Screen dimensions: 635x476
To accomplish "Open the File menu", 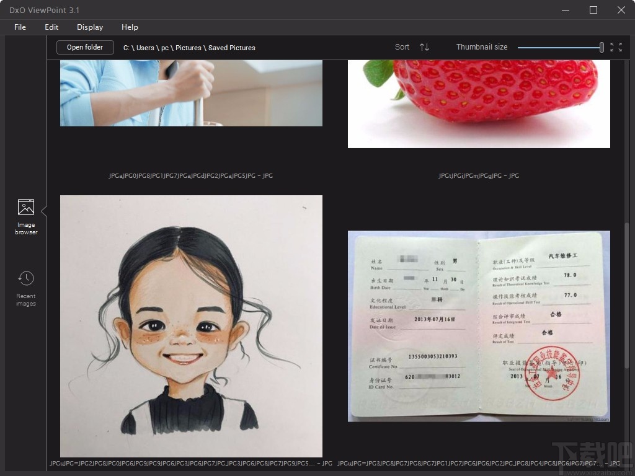I will (x=20, y=27).
